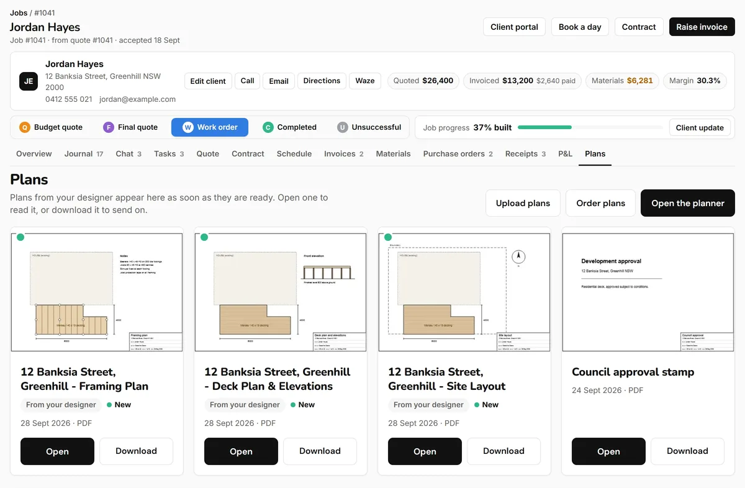
Task: Click the Job progress bar
Action: tap(590, 127)
